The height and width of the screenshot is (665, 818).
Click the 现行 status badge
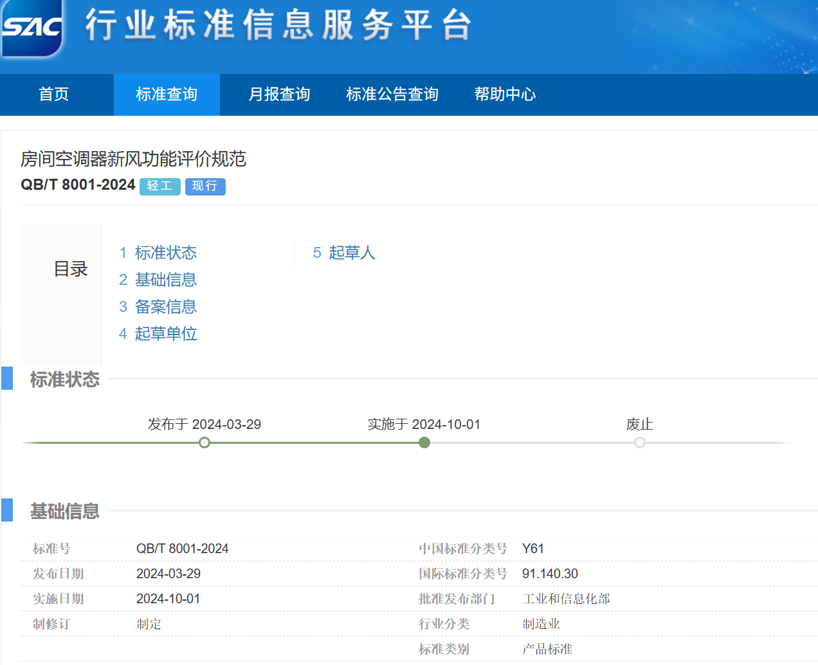(205, 186)
